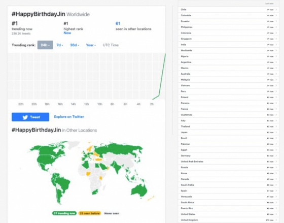Click the yellow '25 seen before' legend badge
Viewport: 284px width, 223px height.
tap(90, 213)
